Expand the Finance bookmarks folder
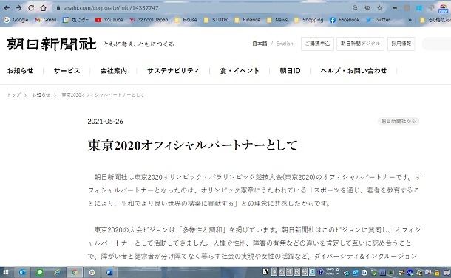Image resolution: width=451 pixels, height=278 pixels. pos(248,20)
